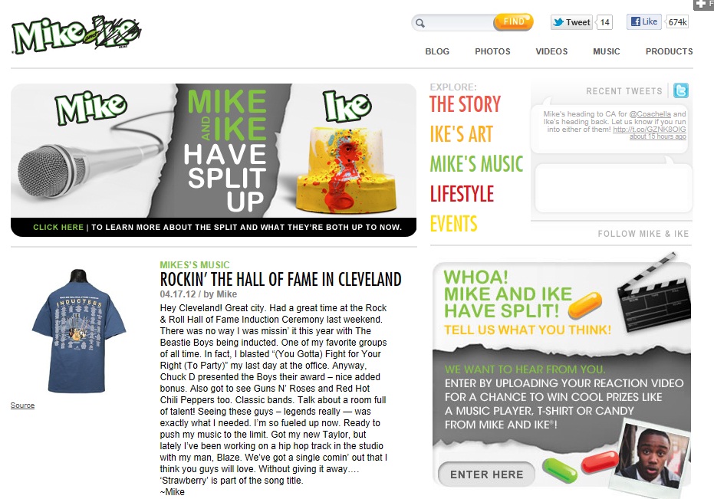The image size is (714, 499).
Task: Open the VIDEOS menu item
Action: click(x=551, y=51)
